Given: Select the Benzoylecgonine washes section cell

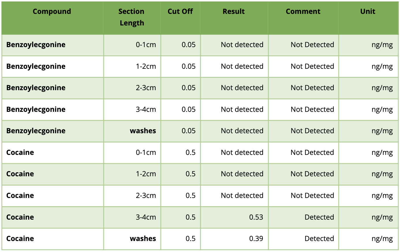Looking at the screenshot, I should coord(143,131).
